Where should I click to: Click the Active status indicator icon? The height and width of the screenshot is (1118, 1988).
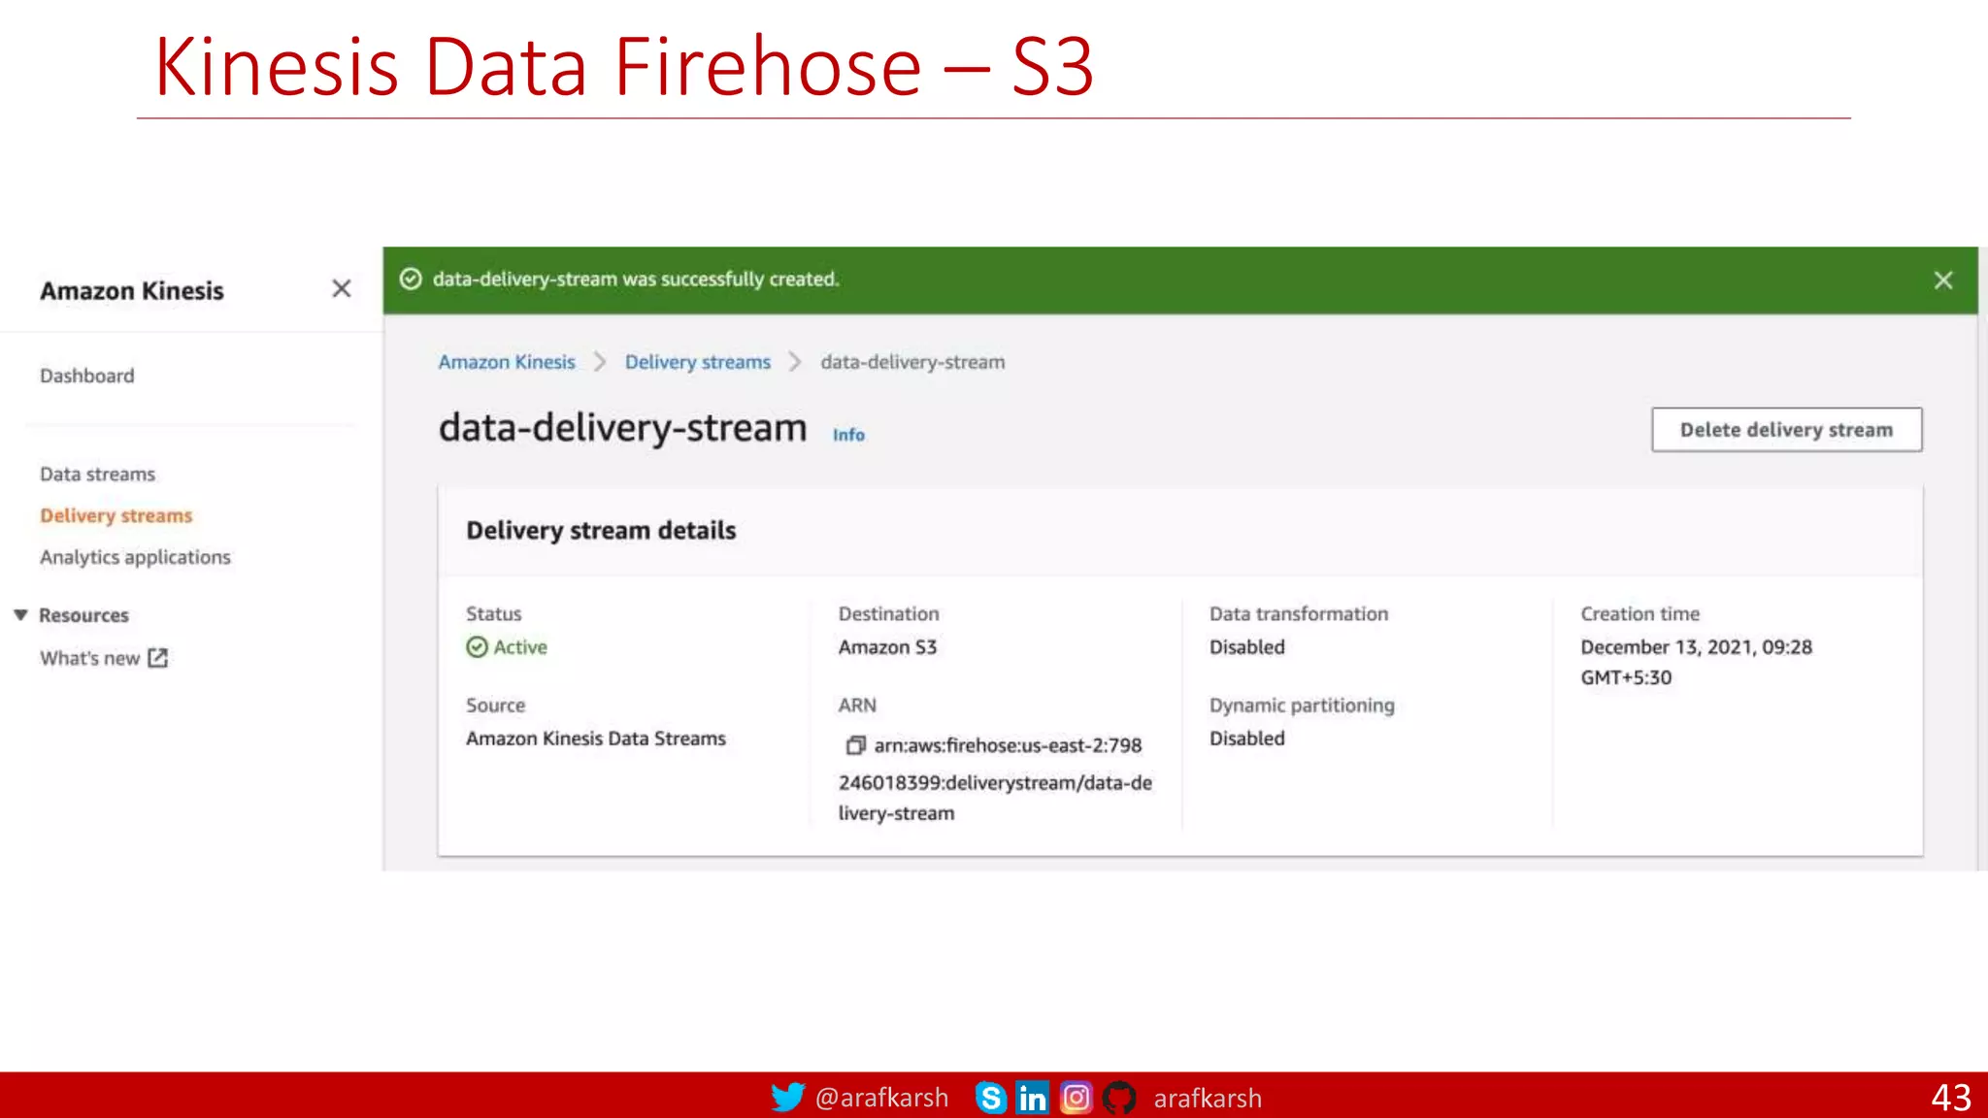pos(477,647)
